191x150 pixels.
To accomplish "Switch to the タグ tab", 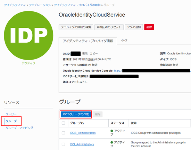I will click(x=124, y=41).
